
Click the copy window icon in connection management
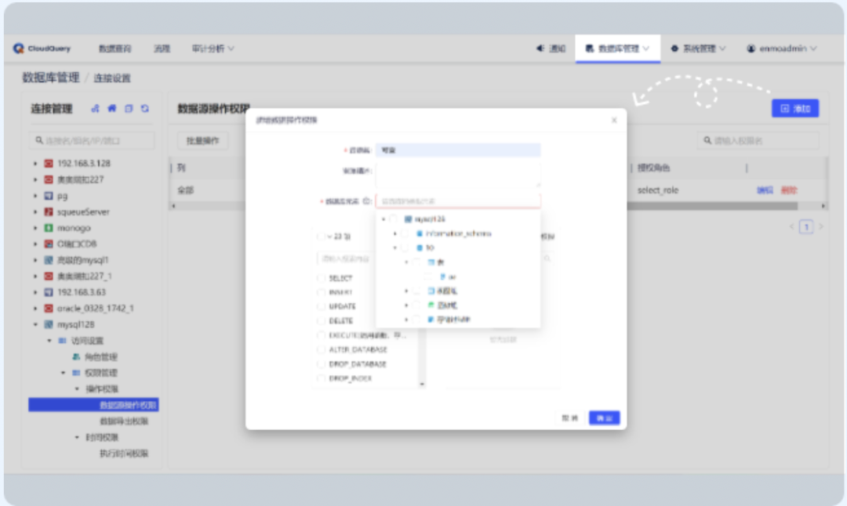click(129, 108)
